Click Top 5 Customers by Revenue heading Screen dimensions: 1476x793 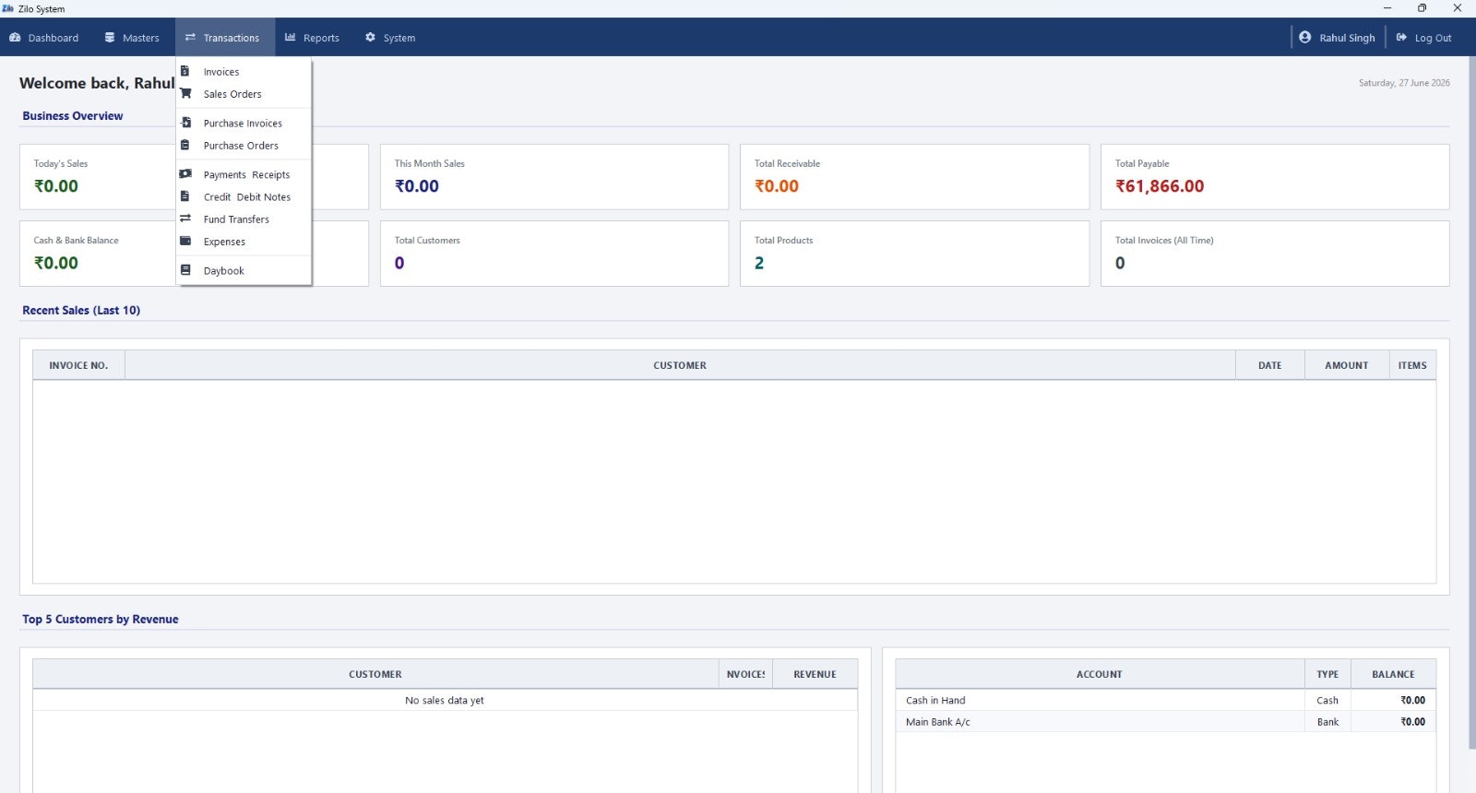[x=101, y=620]
